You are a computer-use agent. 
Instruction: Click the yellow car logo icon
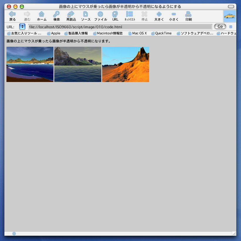click(x=230, y=16)
